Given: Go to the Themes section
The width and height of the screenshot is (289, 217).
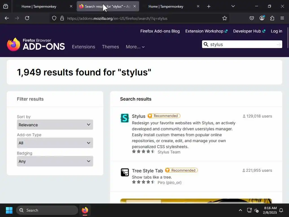Looking at the screenshot, I should click(x=110, y=47).
